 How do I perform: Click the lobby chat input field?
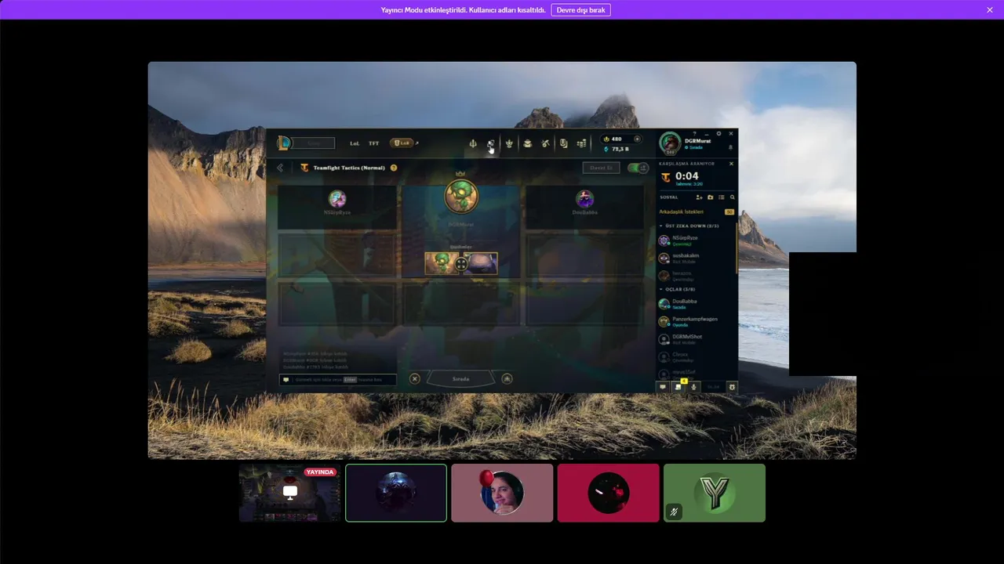[338, 379]
